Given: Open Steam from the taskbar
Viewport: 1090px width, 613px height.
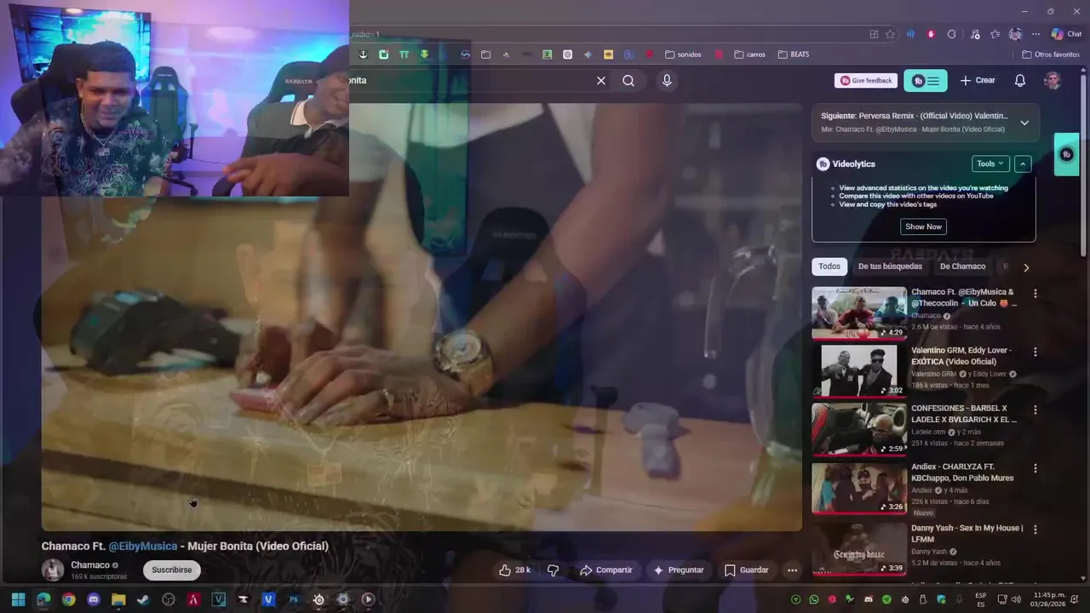Looking at the screenshot, I should click(143, 599).
